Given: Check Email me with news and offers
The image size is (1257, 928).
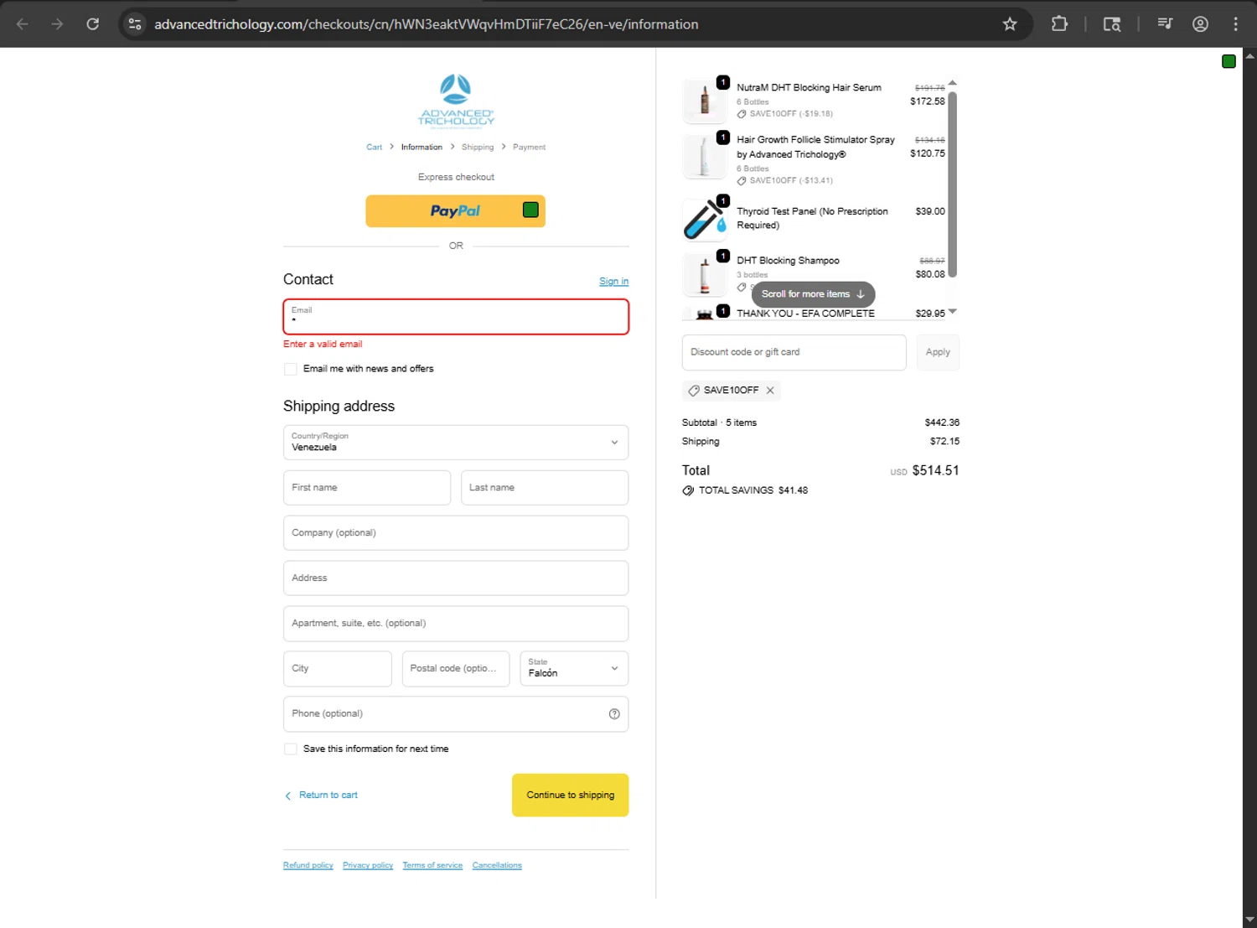Looking at the screenshot, I should pyautogui.click(x=291, y=369).
